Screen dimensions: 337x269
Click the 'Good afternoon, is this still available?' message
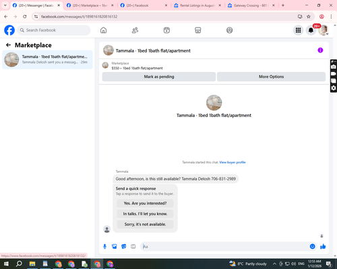click(x=175, y=179)
